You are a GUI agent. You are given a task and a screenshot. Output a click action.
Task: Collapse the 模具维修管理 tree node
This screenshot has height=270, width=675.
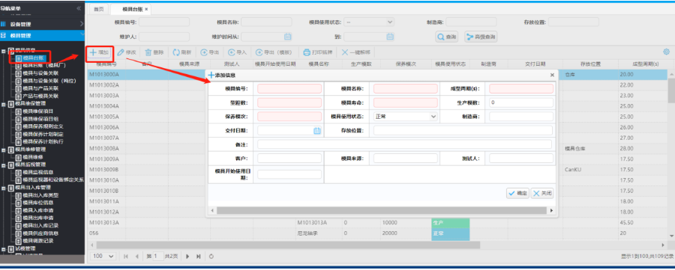click(4, 150)
